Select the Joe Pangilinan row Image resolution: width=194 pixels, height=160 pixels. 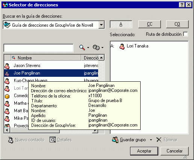(x=51, y=73)
